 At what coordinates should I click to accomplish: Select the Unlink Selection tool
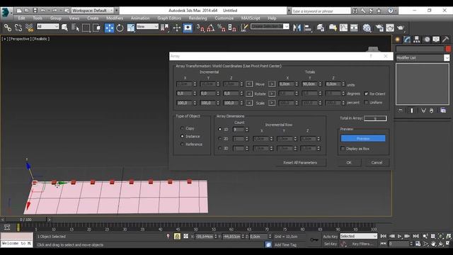pyautogui.click(x=18, y=28)
